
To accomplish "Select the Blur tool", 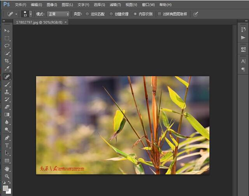I will 7,122.
